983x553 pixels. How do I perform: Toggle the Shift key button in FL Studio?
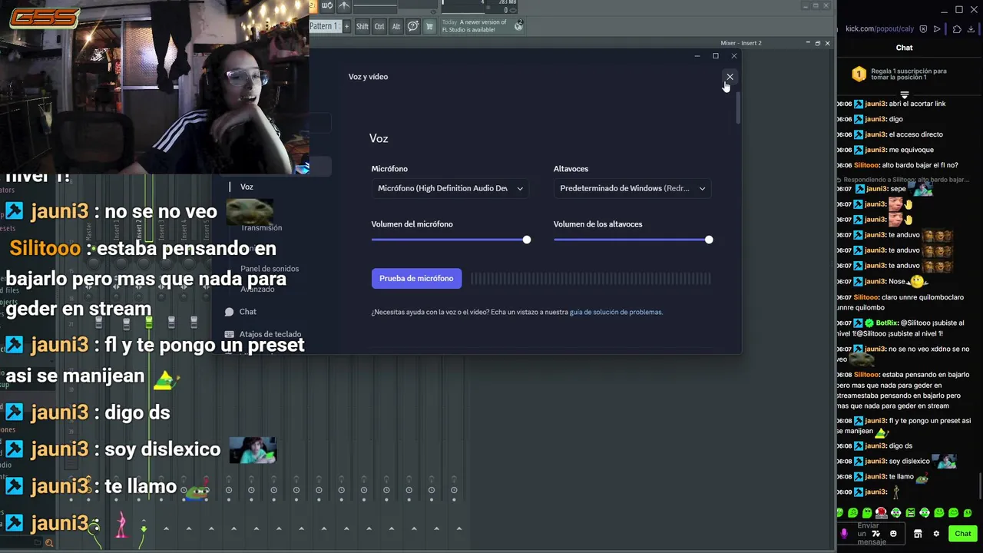[x=362, y=26]
